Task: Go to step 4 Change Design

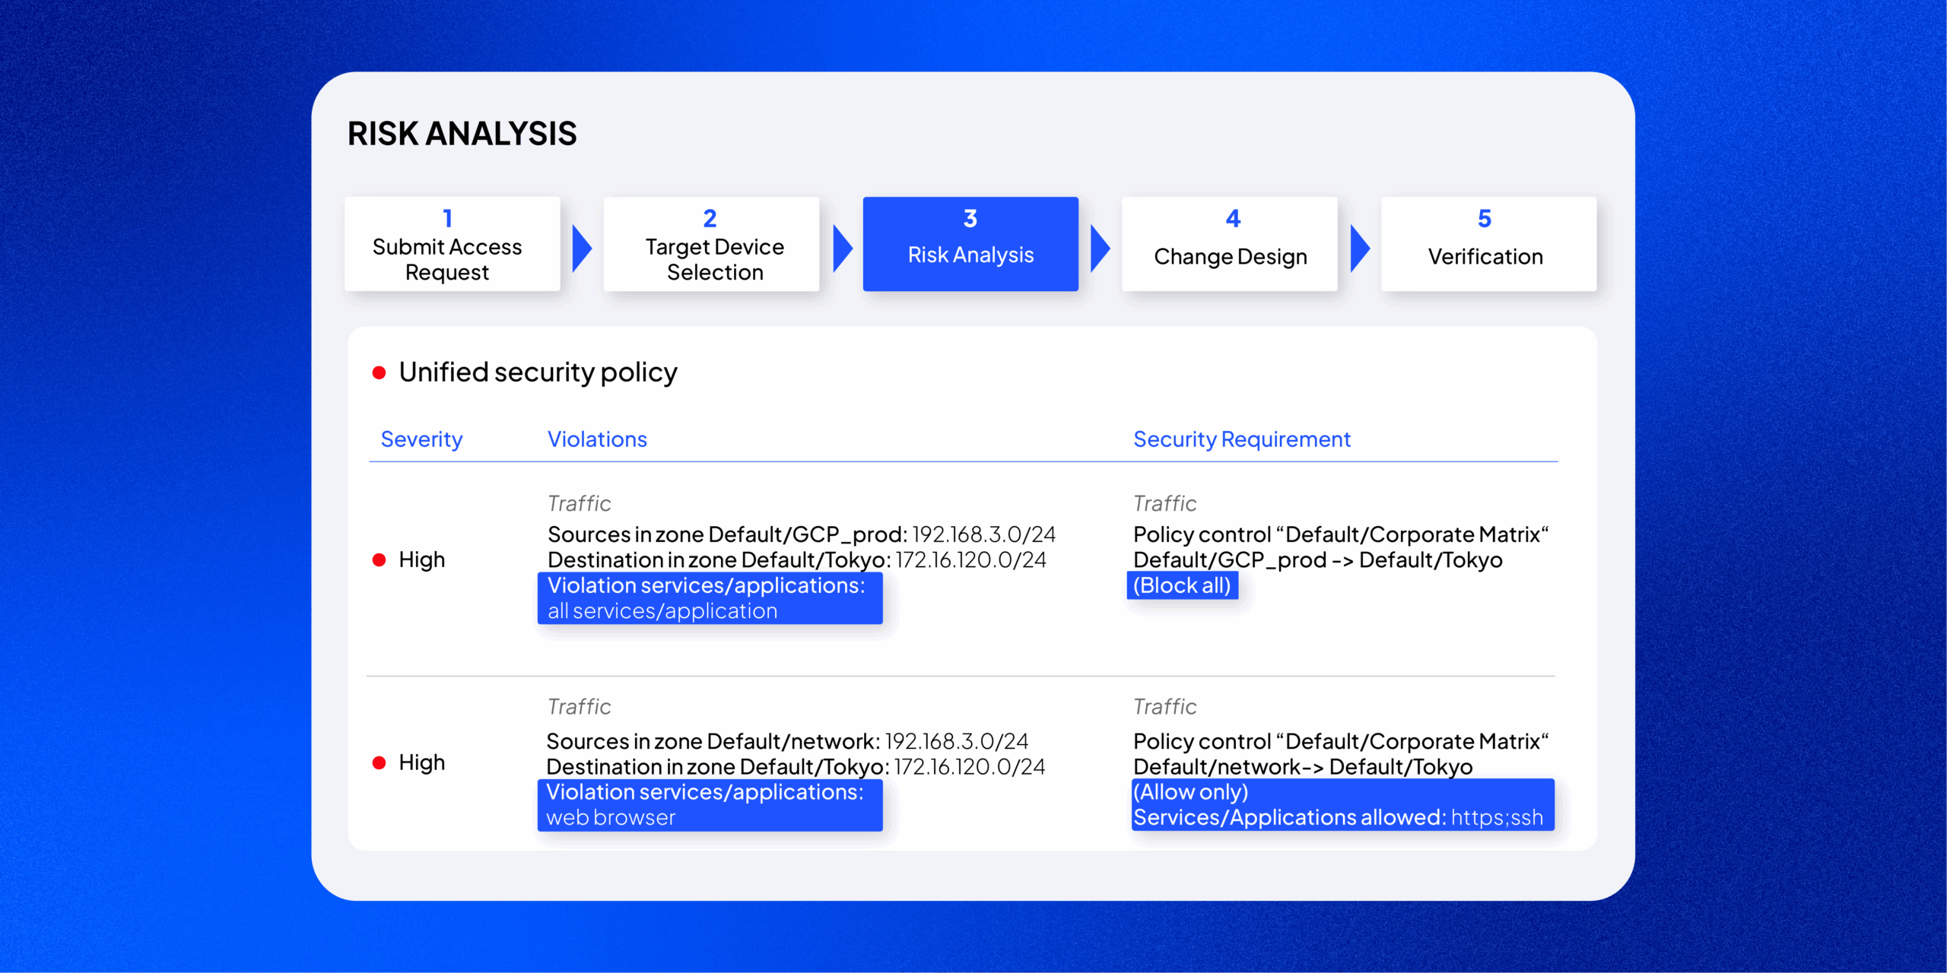Action: click(x=1230, y=244)
